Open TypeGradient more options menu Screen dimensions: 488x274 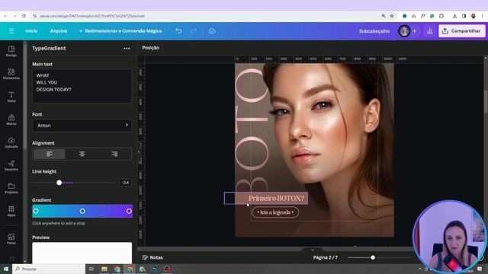[127, 49]
